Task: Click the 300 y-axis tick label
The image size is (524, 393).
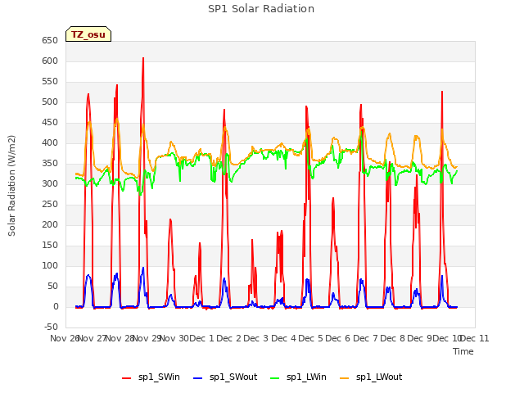Action: tap(50, 183)
